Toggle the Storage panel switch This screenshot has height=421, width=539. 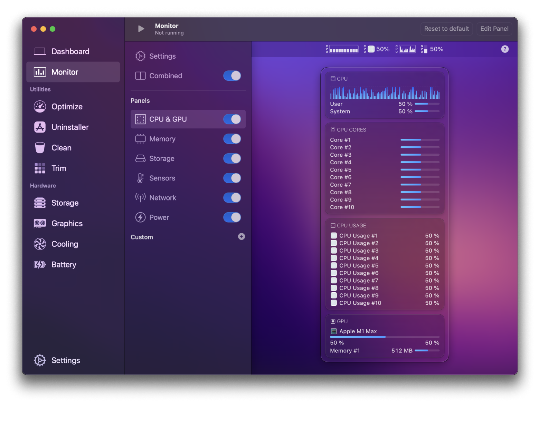(x=232, y=158)
